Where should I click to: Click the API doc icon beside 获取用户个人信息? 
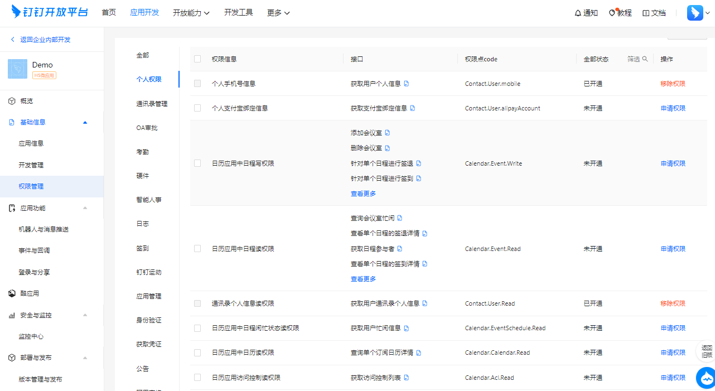pyautogui.click(x=407, y=83)
